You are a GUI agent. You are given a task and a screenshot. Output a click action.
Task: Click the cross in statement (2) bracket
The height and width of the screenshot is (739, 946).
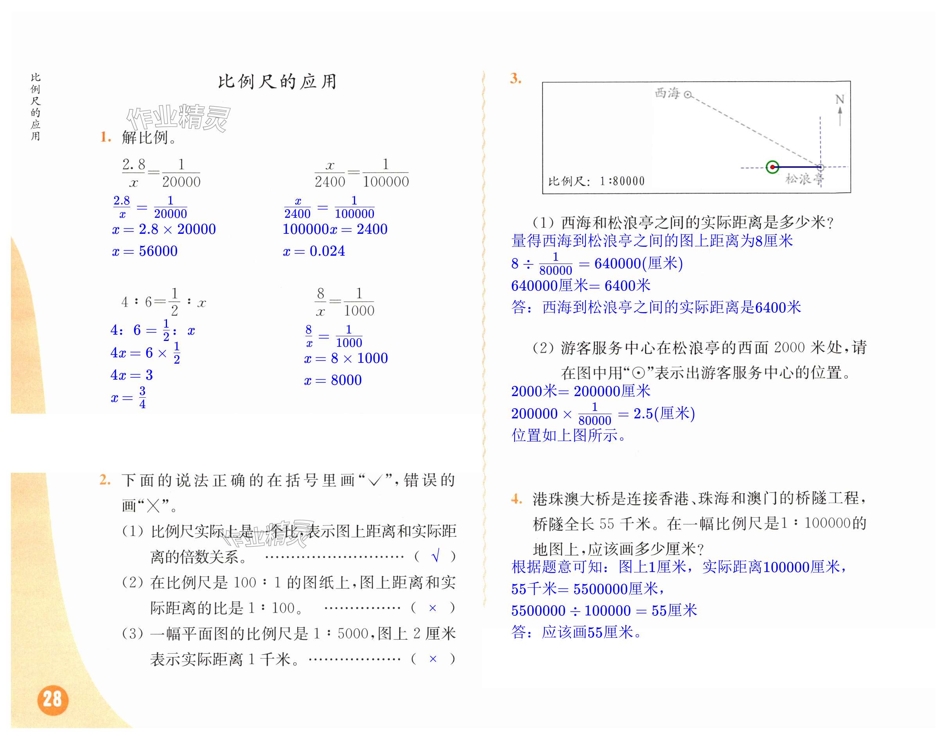tap(432, 608)
